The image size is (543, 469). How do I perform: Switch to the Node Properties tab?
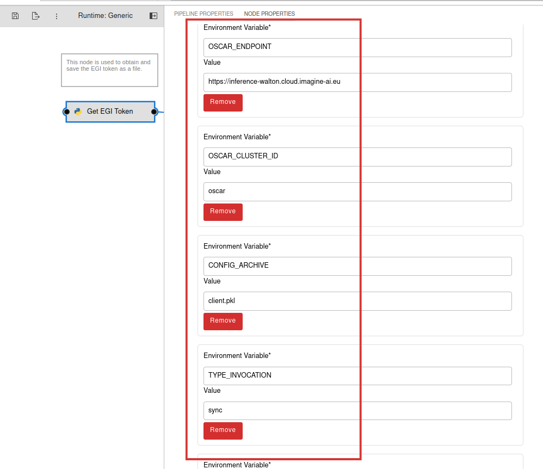tap(269, 14)
